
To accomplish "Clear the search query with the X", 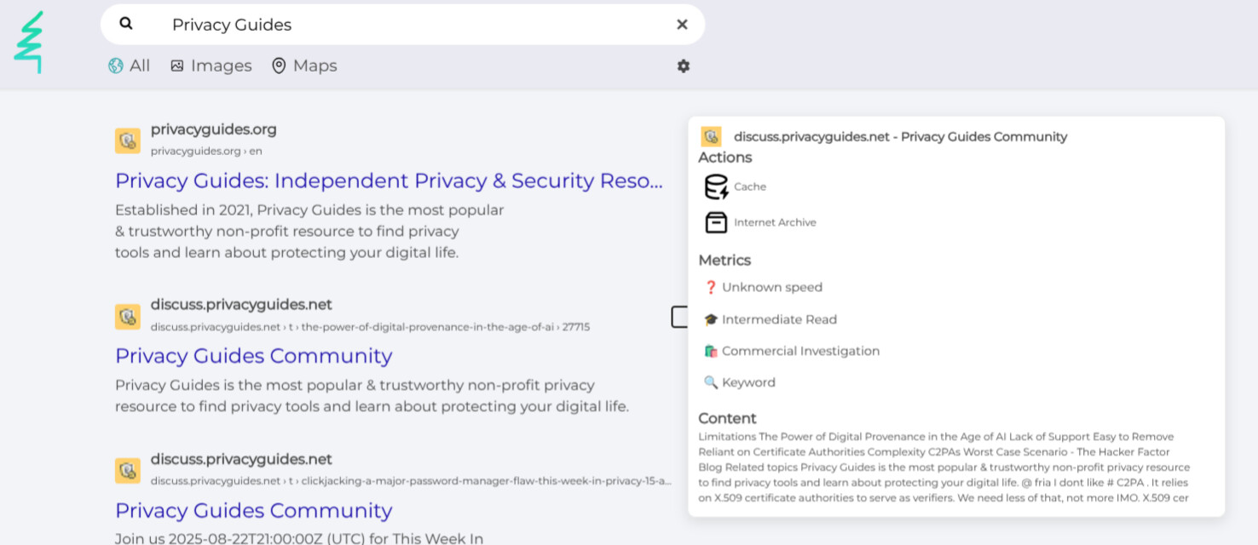I will 682,25.
